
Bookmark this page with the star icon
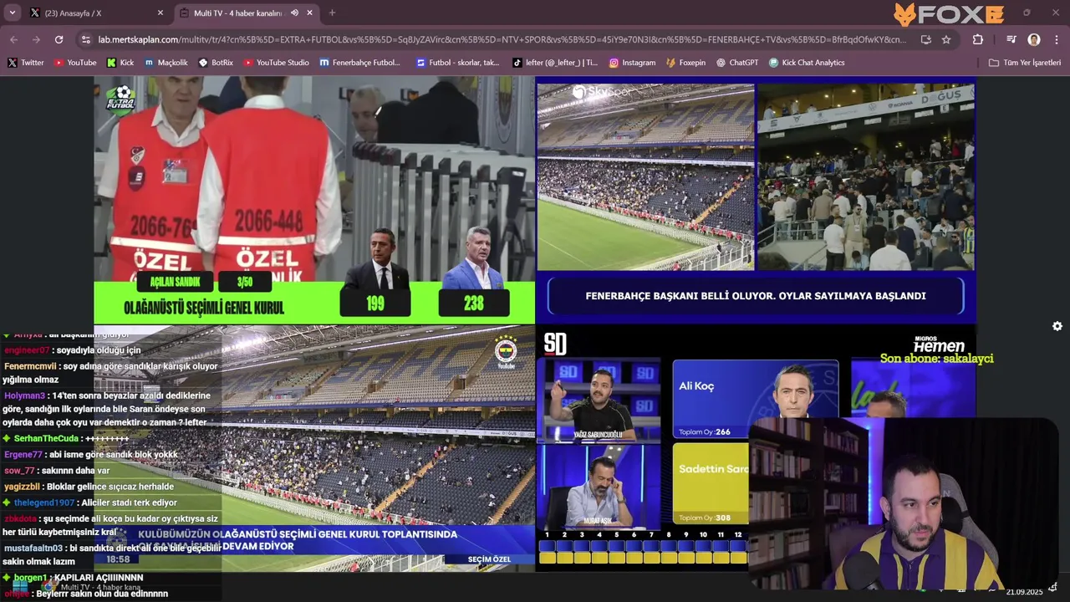pos(946,39)
